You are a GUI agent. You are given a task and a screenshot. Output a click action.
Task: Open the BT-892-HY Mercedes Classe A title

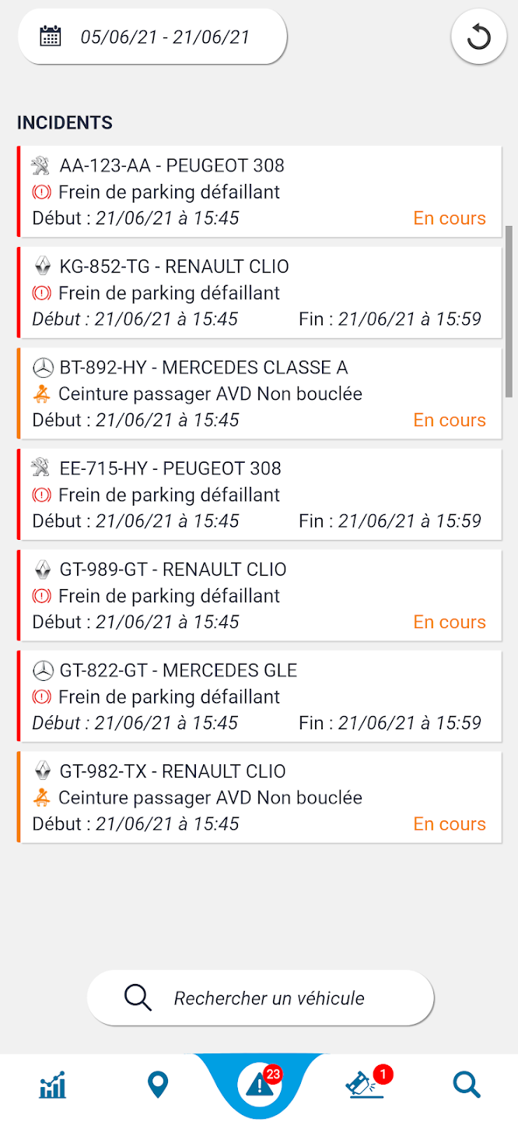tap(203, 368)
